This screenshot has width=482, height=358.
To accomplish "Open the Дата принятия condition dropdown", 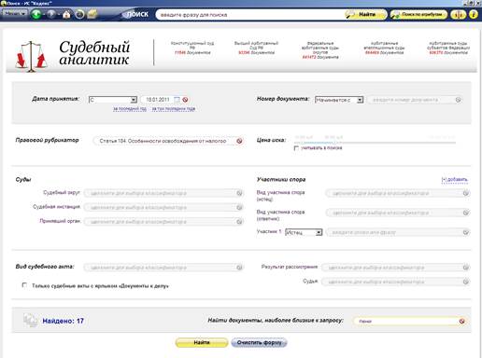I will (113, 100).
